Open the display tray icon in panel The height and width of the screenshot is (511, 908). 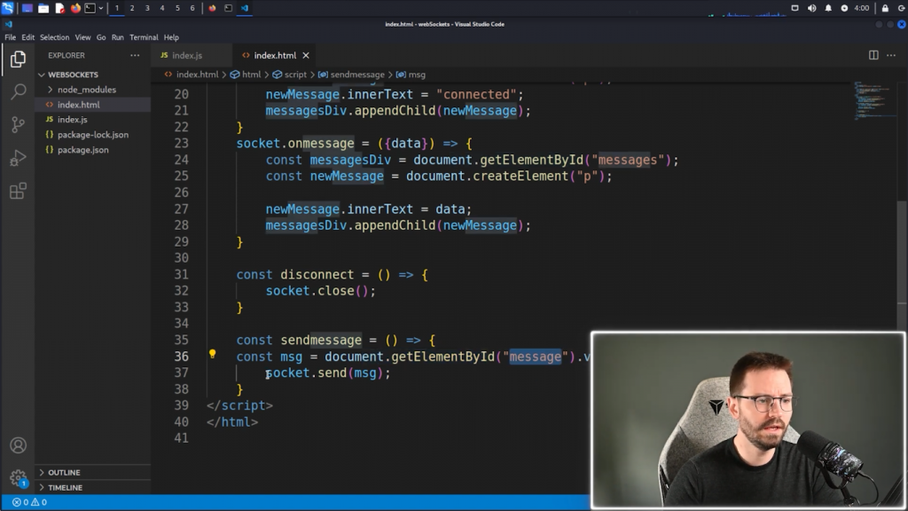(795, 8)
